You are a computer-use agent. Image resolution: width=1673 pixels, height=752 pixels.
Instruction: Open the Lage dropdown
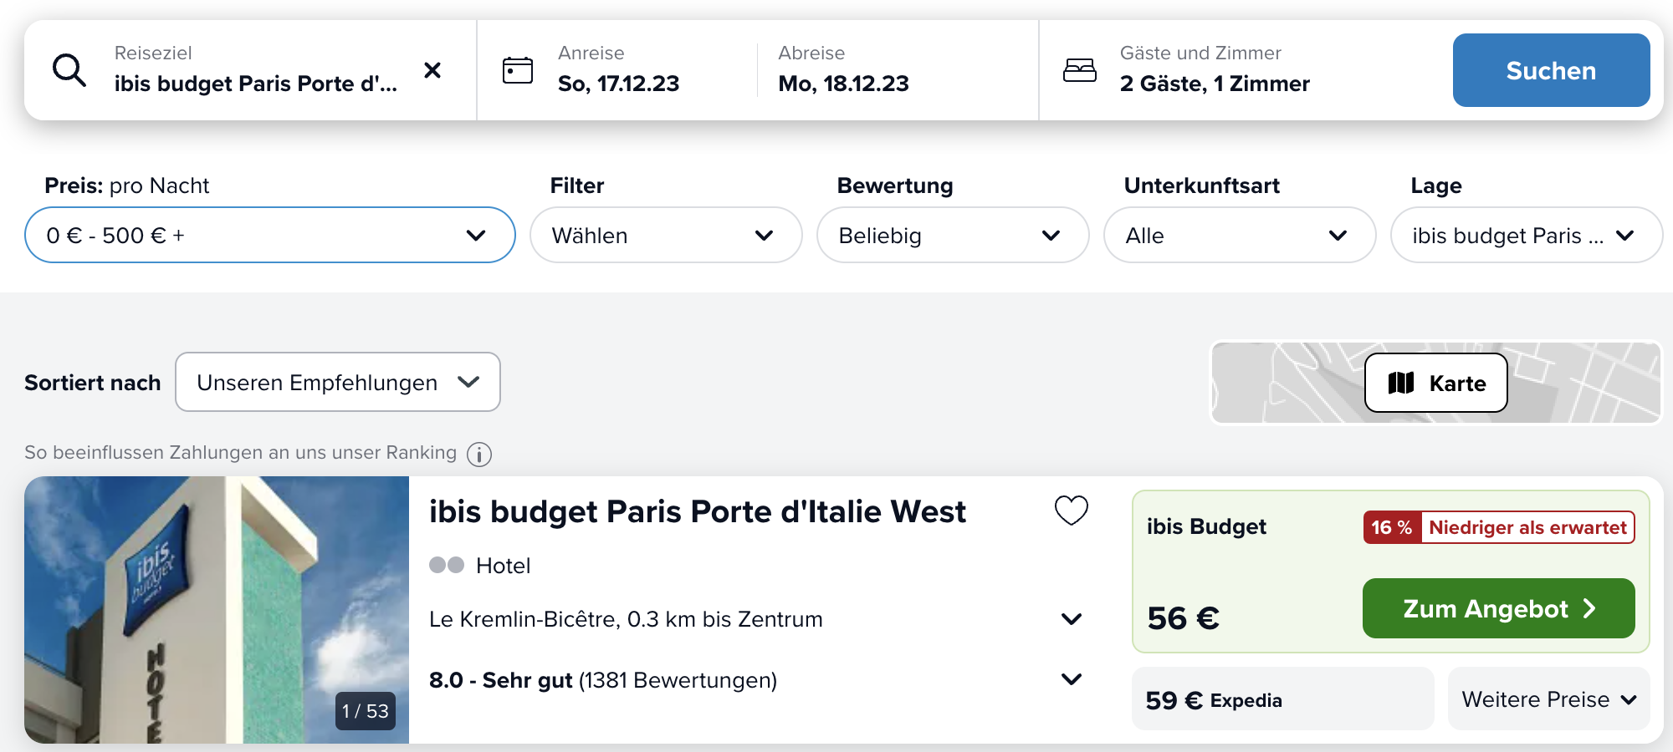1525,236
